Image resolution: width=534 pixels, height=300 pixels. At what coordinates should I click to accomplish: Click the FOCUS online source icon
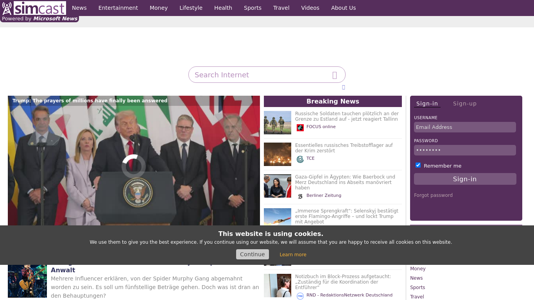[300, 127]
